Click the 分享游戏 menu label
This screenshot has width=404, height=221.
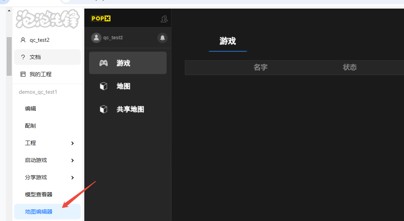[x=36, y=177]
